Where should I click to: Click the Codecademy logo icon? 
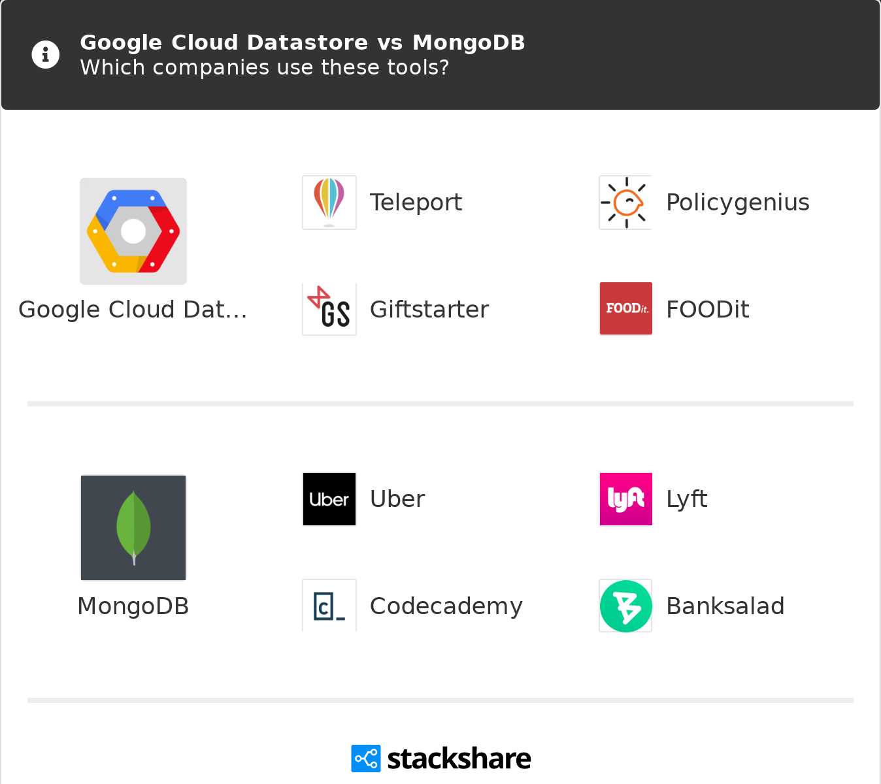329,606
